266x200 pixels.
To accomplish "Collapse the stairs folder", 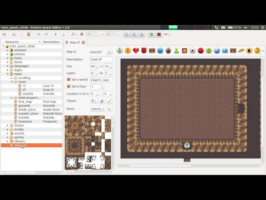I will point(12,82).
